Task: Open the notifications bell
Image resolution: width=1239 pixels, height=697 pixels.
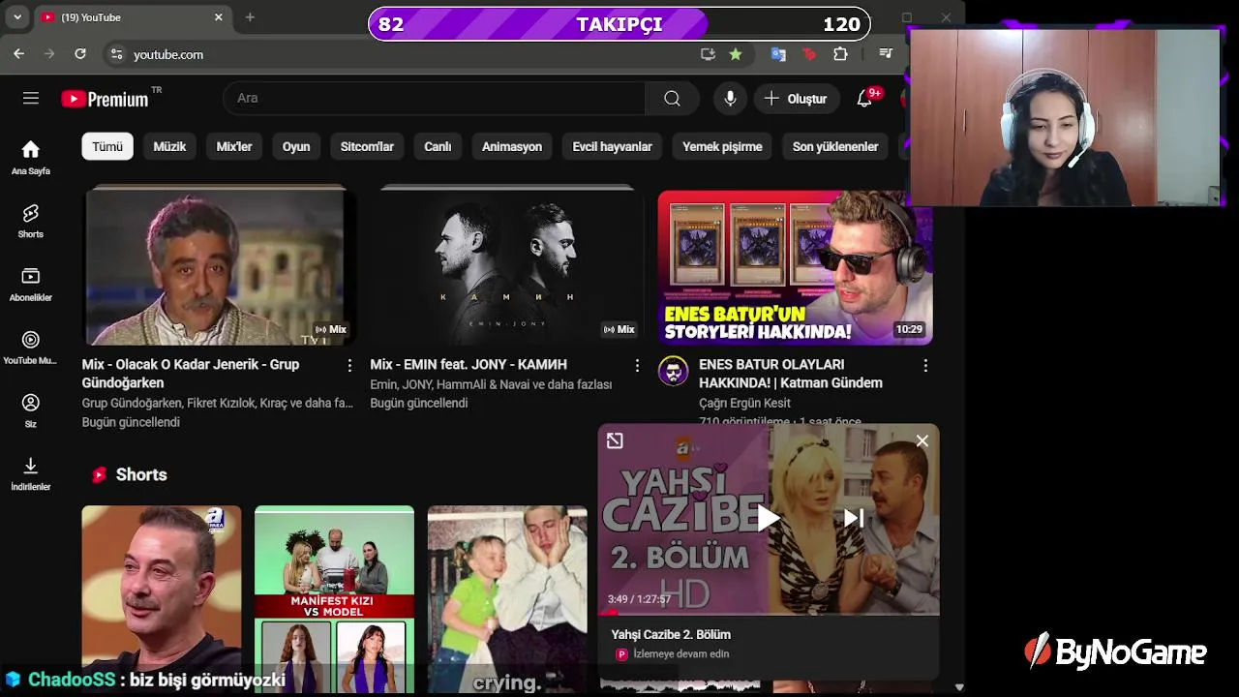Action: (864, 98)
